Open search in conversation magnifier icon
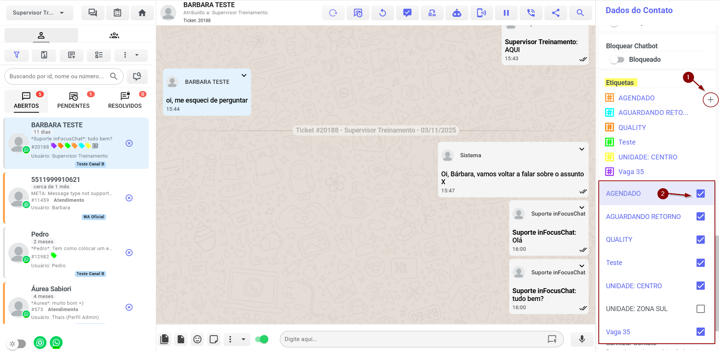Image resolution: width=719 pixels, height=353 pixels. click(x=580, y=13)
